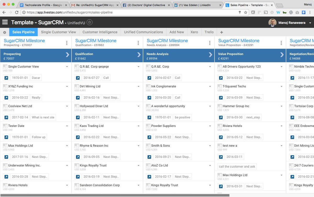This screenshot has height=197, width=314.
Task: Open the settings gear beside Sales Pipeline tab
Action: pos(4,32)
